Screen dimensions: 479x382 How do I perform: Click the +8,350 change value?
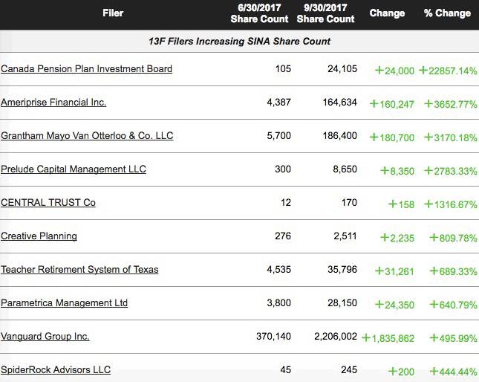click(x=397, y=171)
